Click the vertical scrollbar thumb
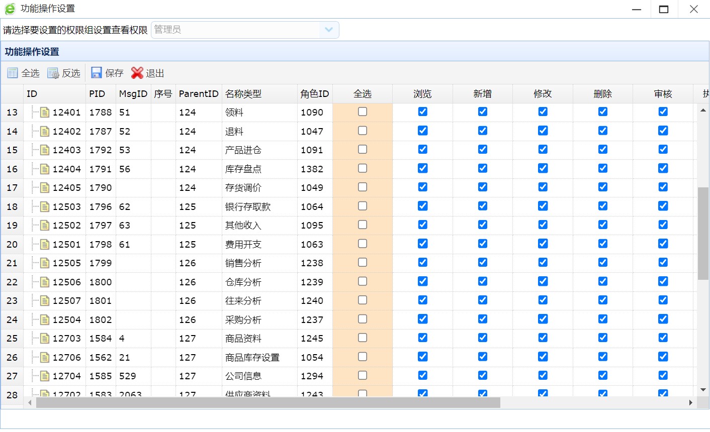This screenshot has height=432, width=710. pyautogui.click(x=703, y=234)
